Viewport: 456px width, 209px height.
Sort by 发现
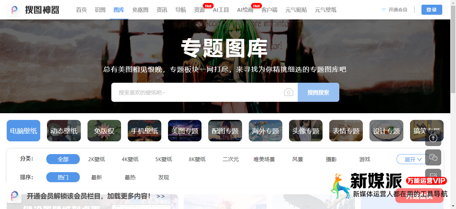pyautogui.click(x=164, y=177)
